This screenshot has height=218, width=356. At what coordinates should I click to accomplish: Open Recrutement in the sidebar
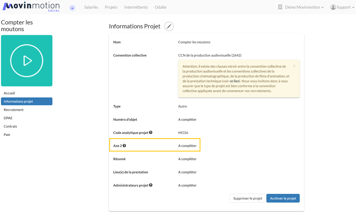[x=14, y=110]
